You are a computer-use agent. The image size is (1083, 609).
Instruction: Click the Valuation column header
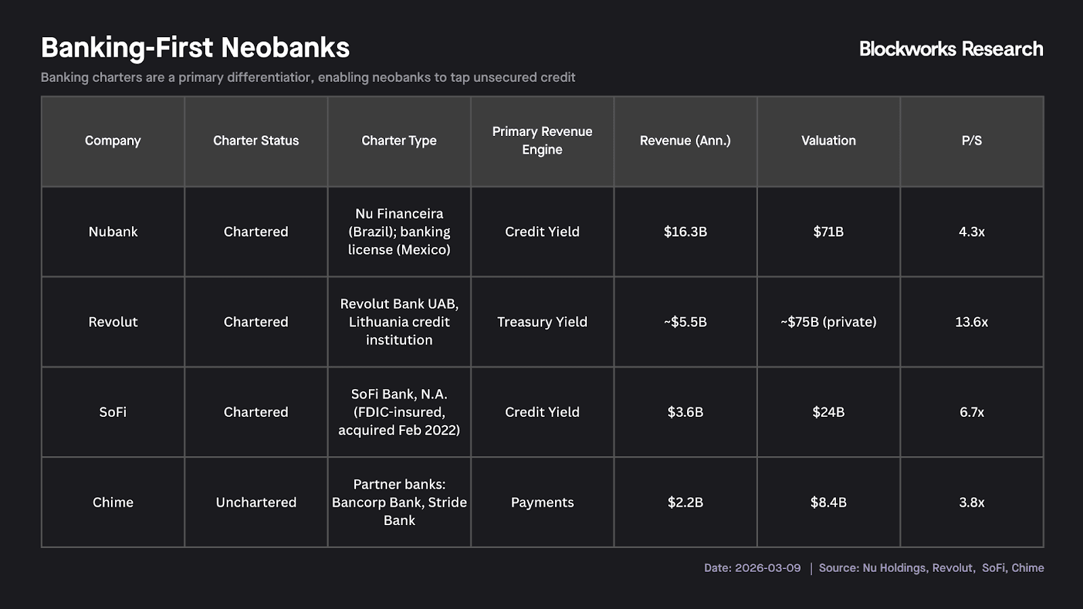click(x=828, y=141)
